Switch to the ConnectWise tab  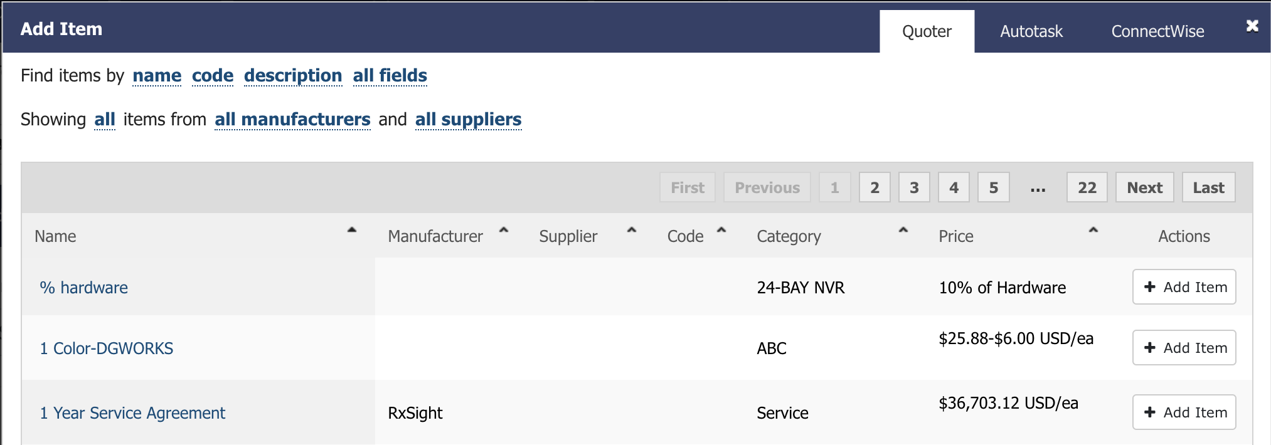coord(1157,31)
